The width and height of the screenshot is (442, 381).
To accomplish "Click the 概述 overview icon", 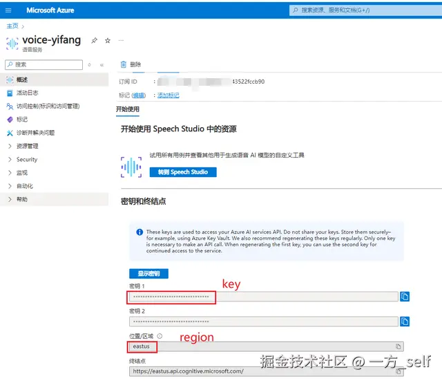I will click(x=10, y=80).
